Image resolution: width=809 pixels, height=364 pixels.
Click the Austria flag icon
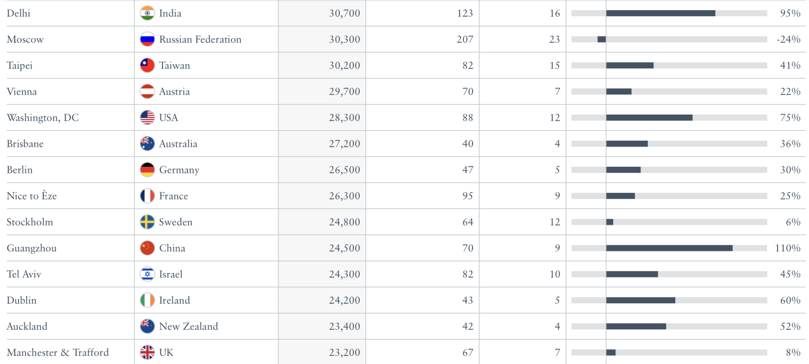point(148,92)
